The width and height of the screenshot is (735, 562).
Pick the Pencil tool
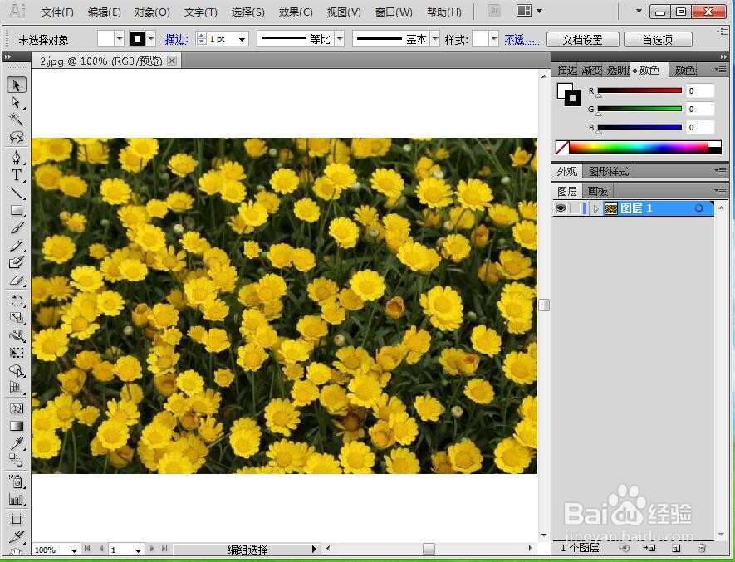pos(17,245)
